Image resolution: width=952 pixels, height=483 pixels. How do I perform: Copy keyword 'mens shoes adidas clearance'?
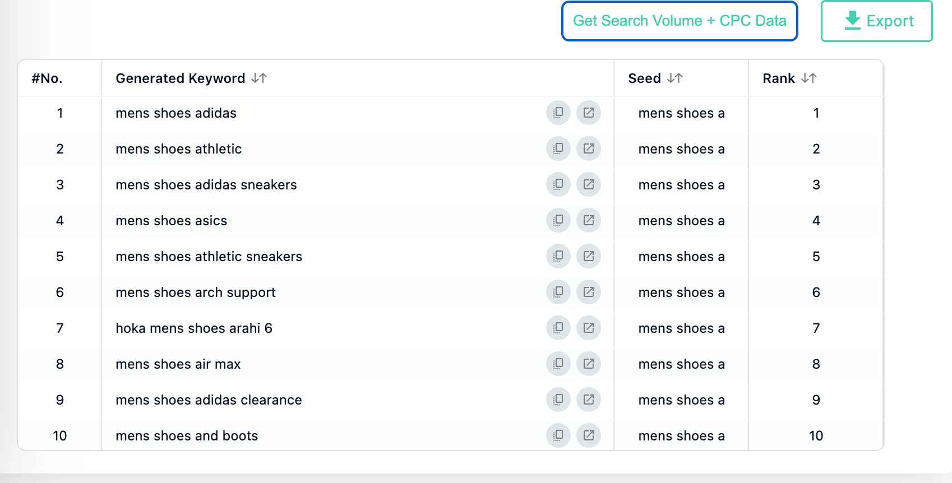point(558,400)
